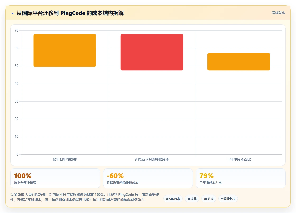Image resolution: width=296 pixels, height=213 pixels.
Task: Click x-axis label 三年净成本占比
Action: tap(239, 159)
